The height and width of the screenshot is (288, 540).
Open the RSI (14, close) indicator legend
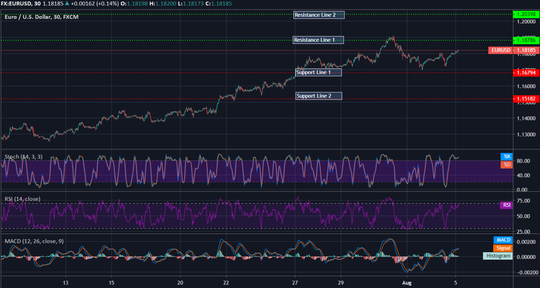tap(22, 199)
